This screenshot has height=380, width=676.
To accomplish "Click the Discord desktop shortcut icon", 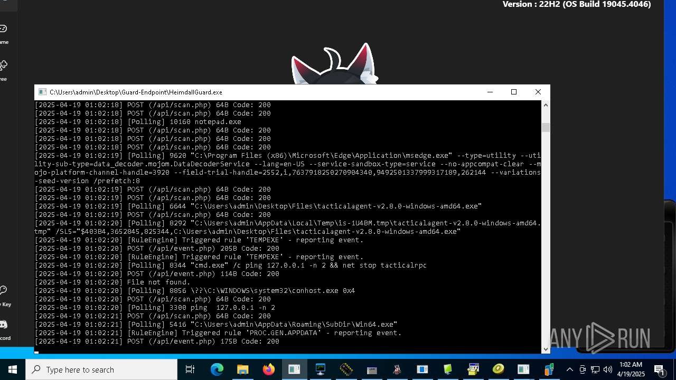I will [3, 324].
